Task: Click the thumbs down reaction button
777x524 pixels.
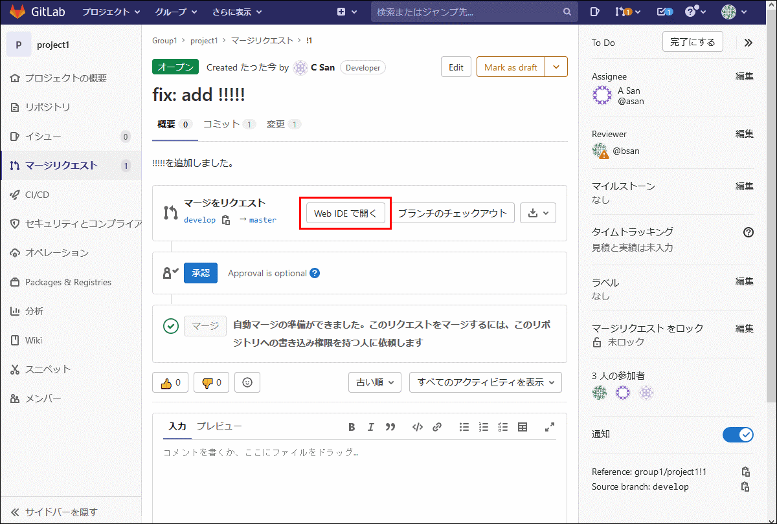Action: (x=212, y=382)
